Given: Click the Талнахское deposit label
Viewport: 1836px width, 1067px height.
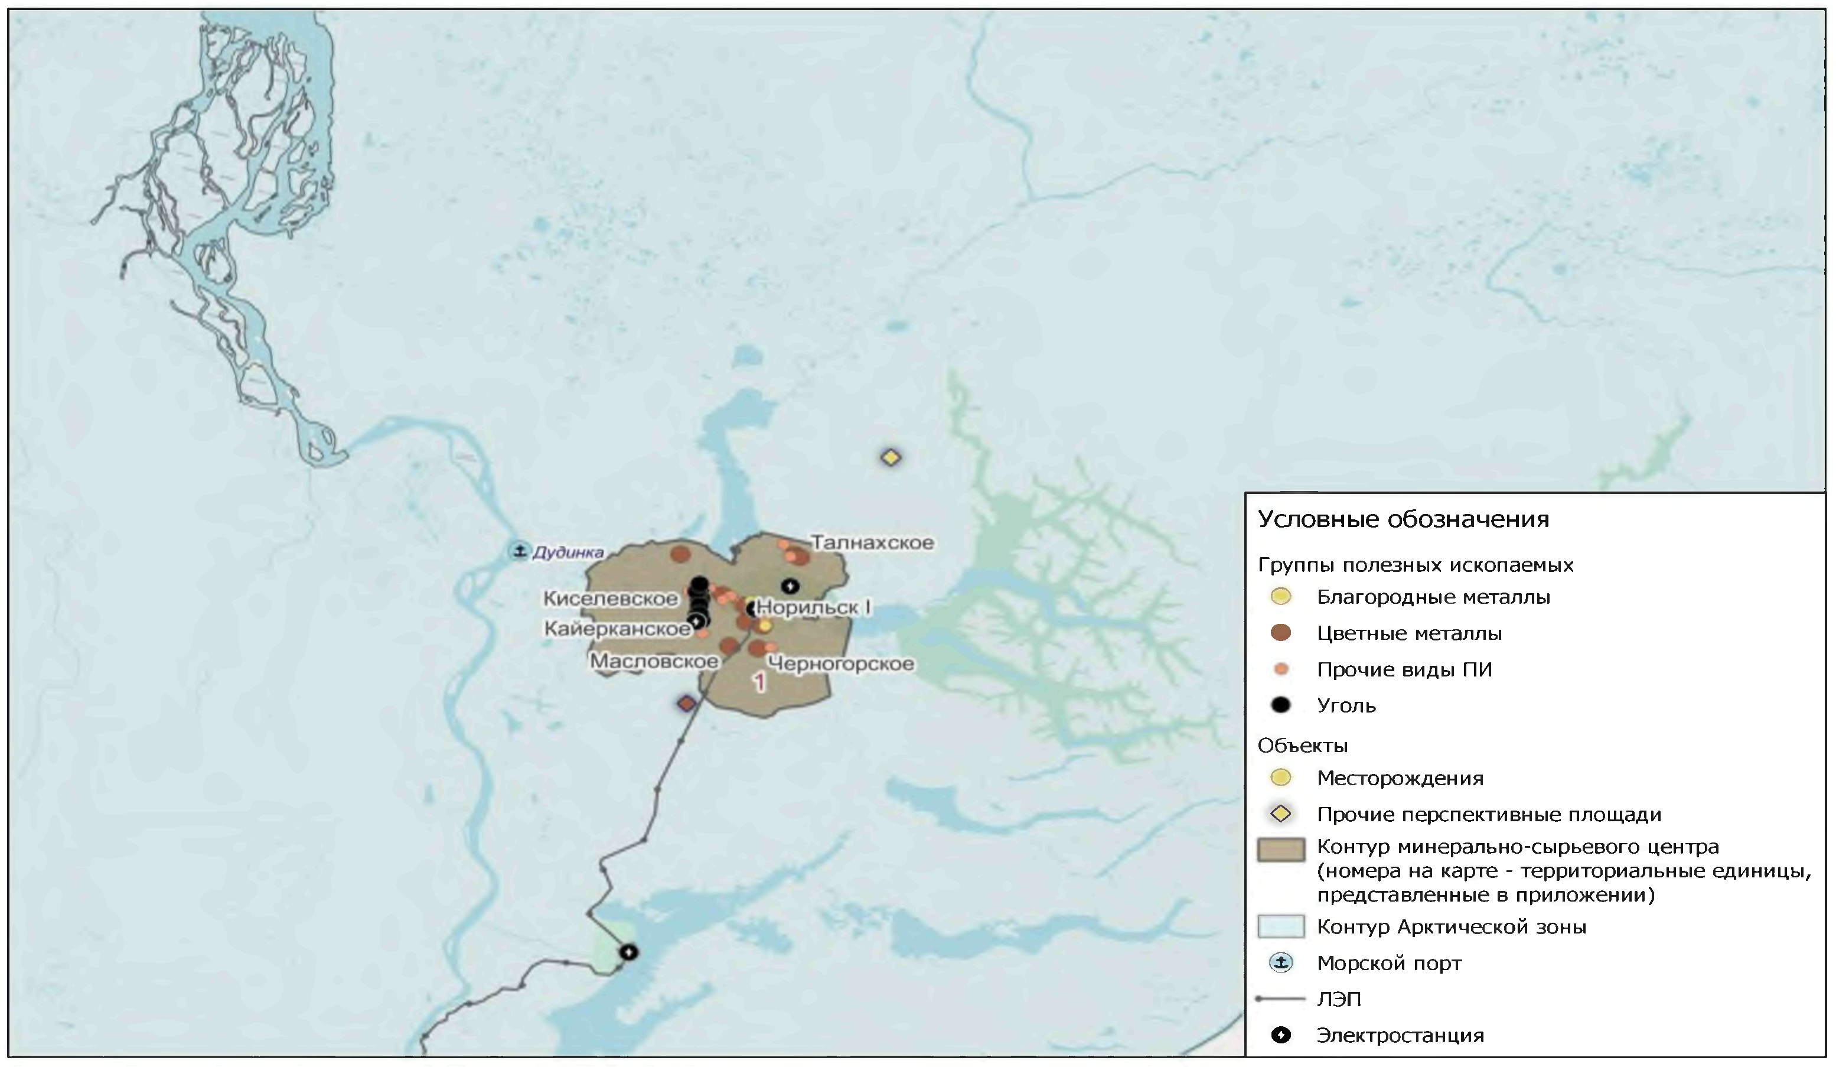Looking at the screenshot, I should [873, 542].
